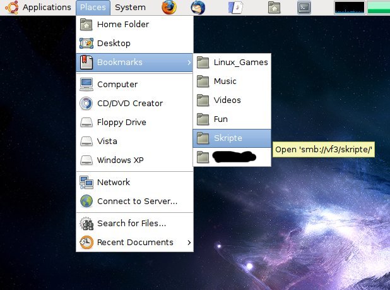The image size is (390, 290).
Task: Click the Linux_Games folder icon
Action: [x=203, y=62]
